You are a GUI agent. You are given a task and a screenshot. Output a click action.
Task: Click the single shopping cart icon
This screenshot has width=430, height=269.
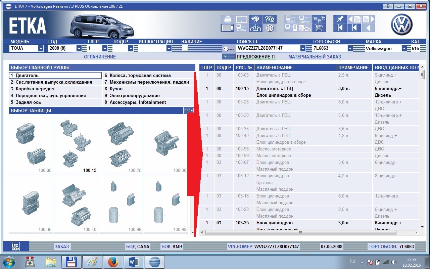(x=319, y=28)
